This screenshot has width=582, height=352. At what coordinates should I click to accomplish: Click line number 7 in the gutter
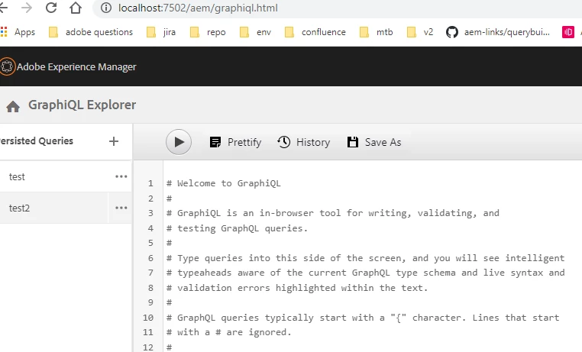click(150, 273)
